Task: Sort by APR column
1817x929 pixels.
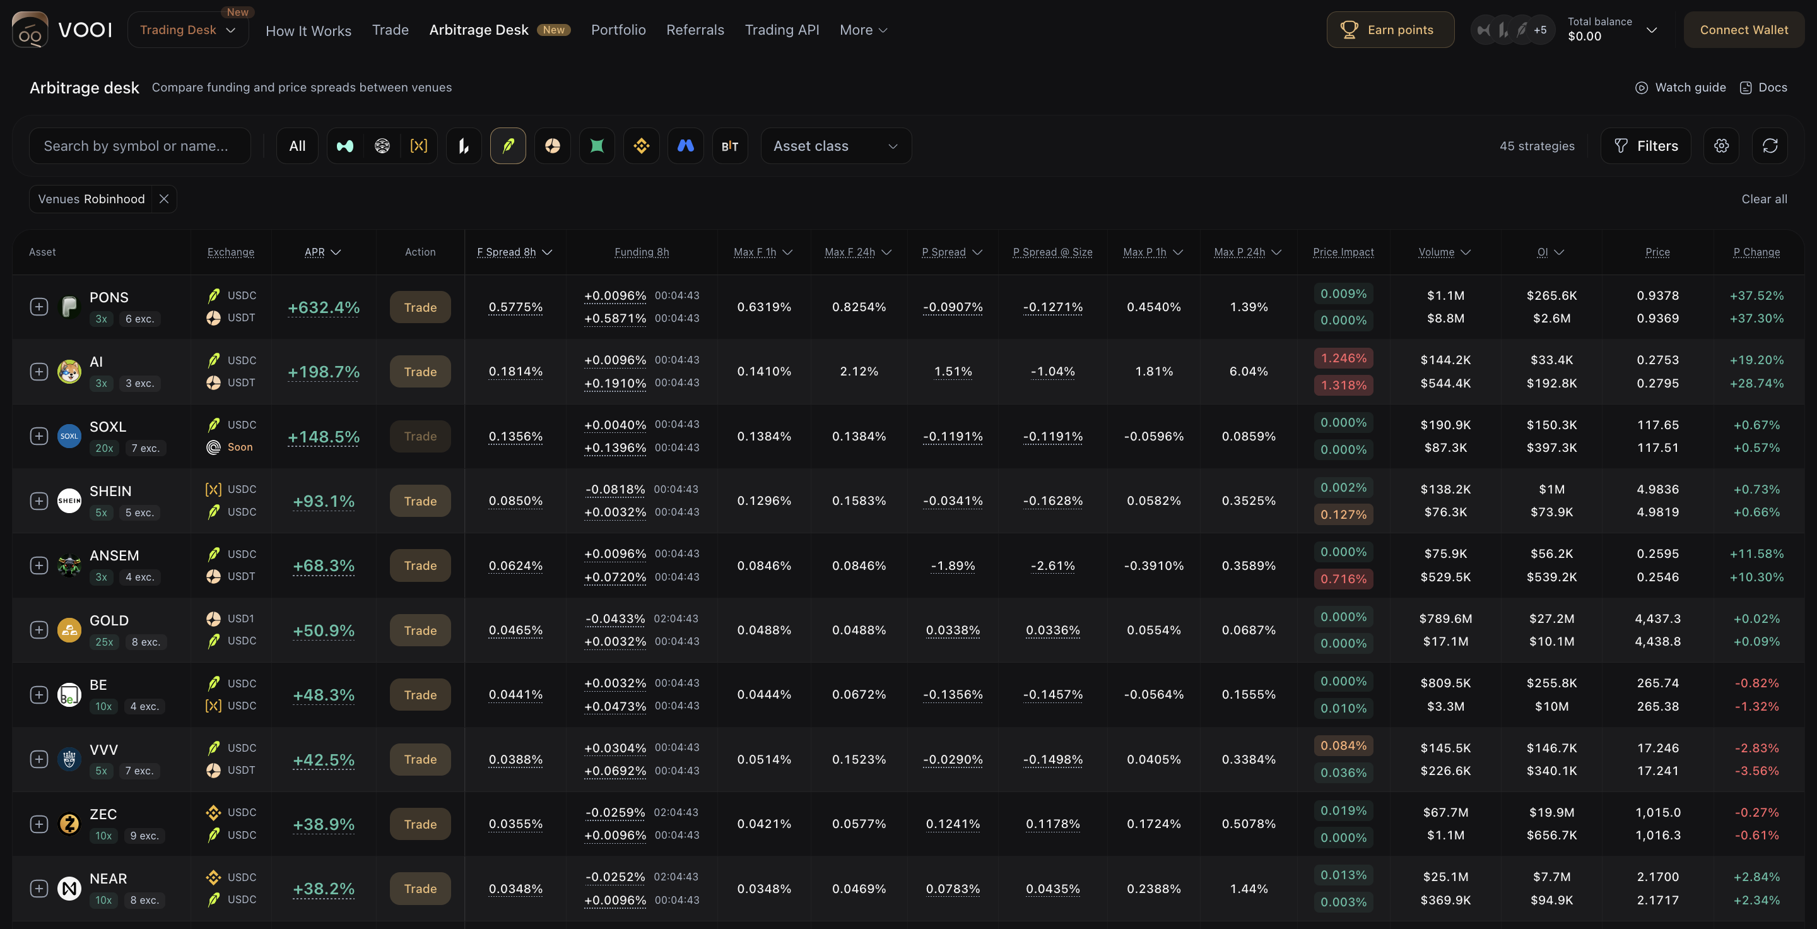Action: pos(323,252)
